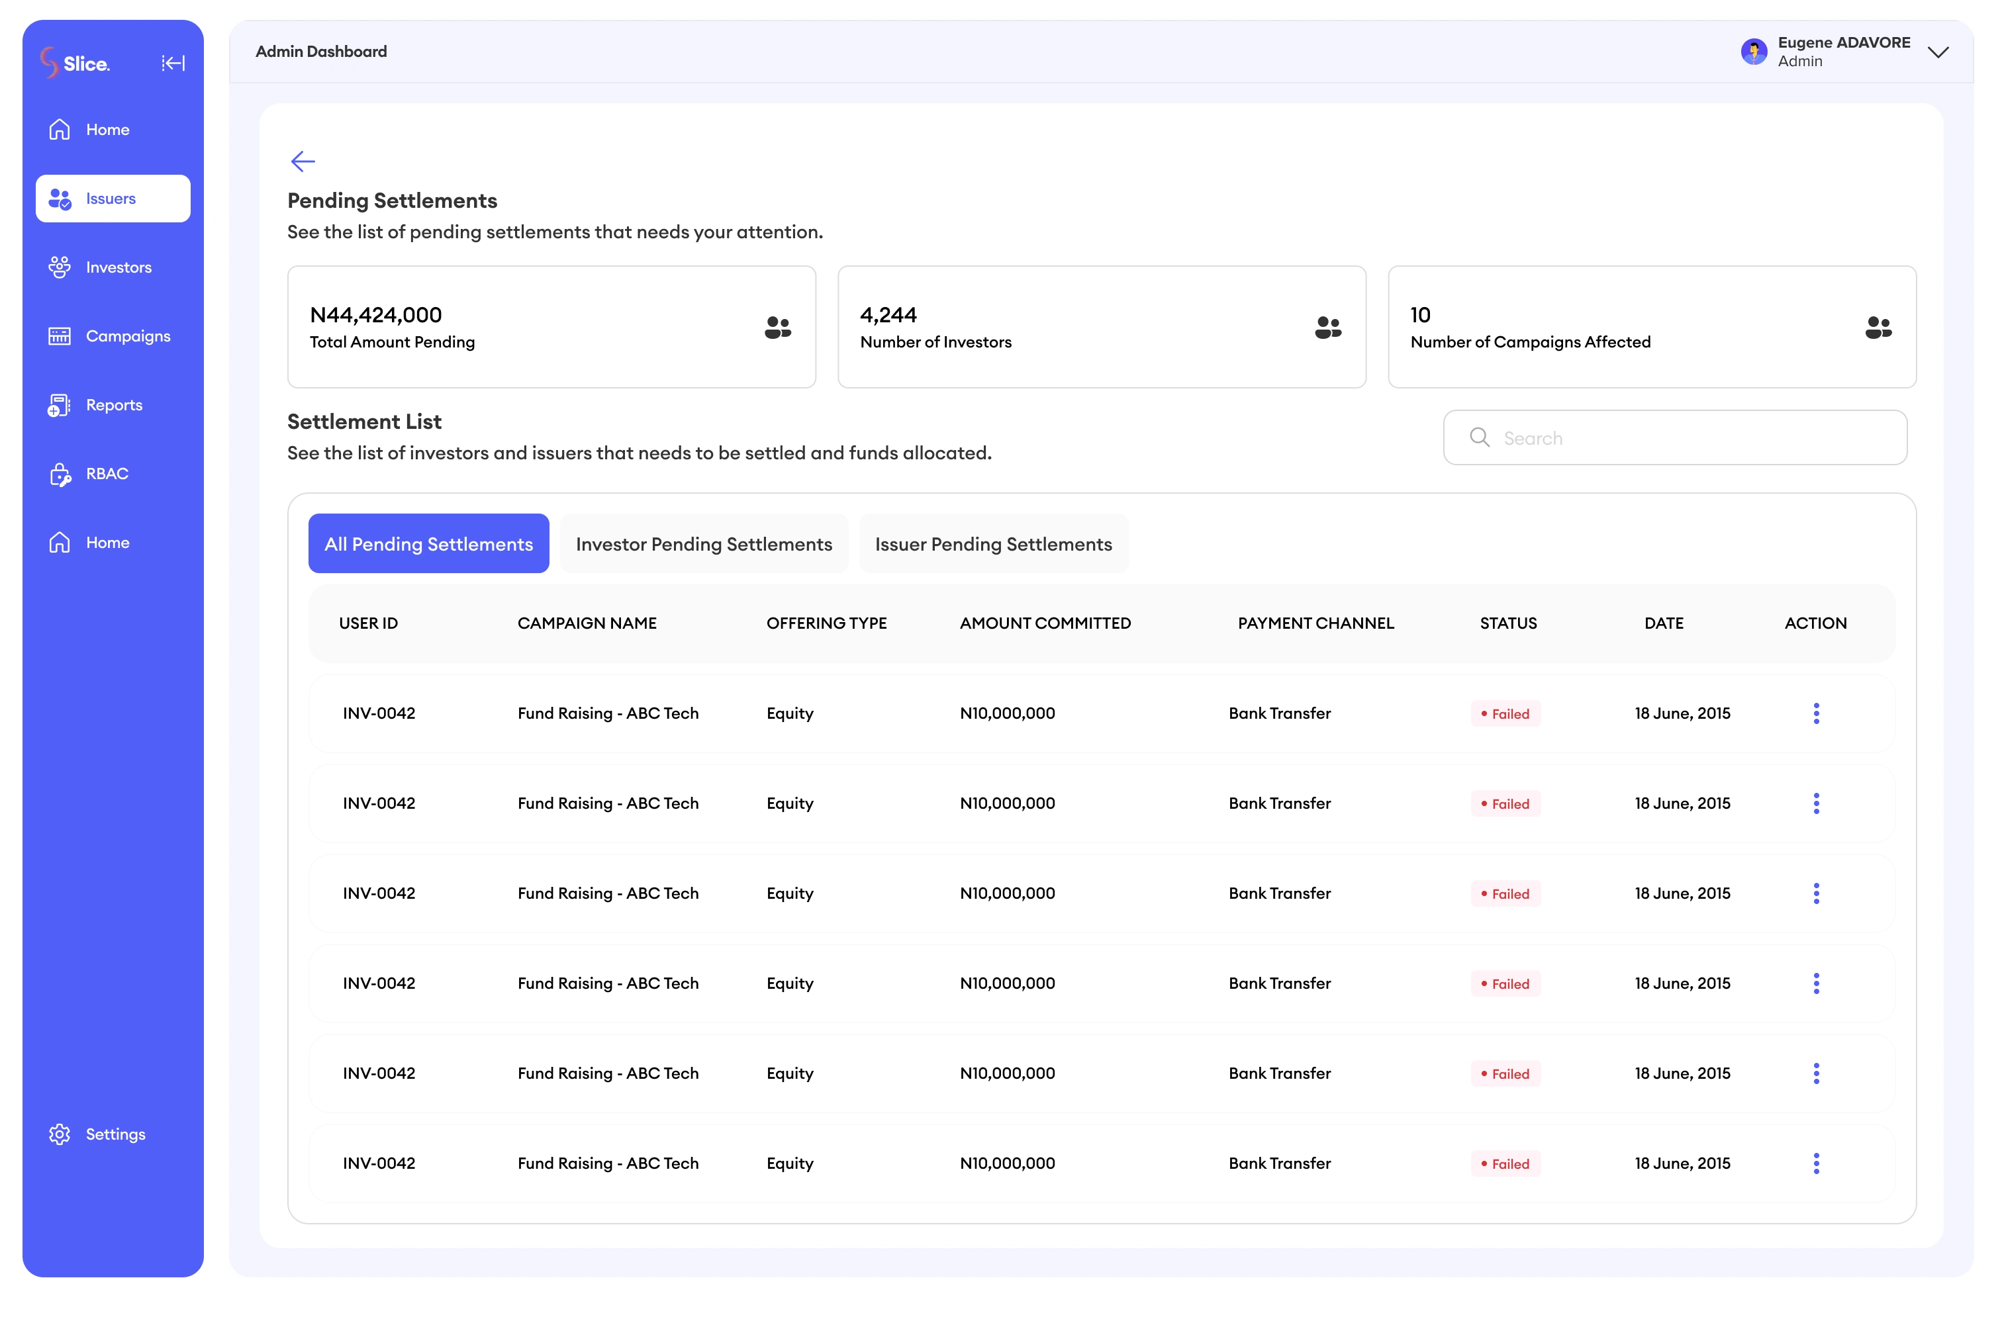Screen dimensions: 2002x1321
Task: Open the Reports sidebar item
Action: (114, 405)
